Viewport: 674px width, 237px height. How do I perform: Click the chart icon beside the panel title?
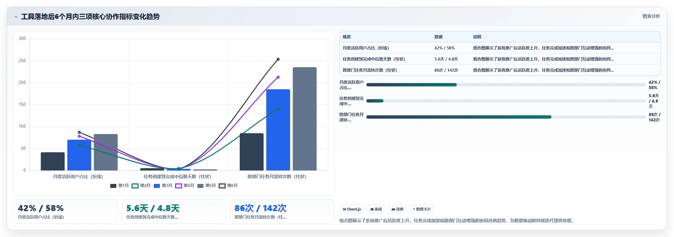click(16, 17)
